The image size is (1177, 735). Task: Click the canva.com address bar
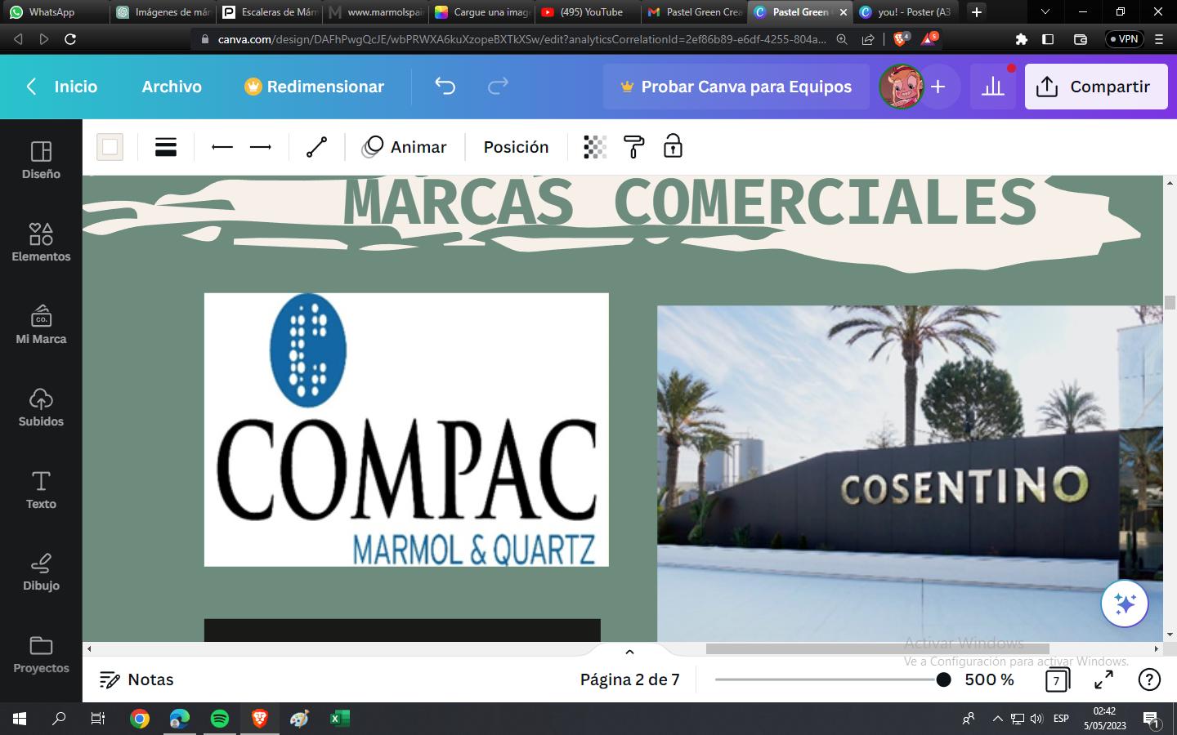click(521, 39)
